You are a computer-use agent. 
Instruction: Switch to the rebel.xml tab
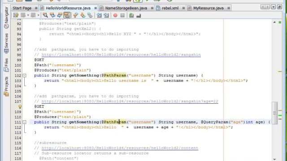pyautogui.click(x=170, y=8)
